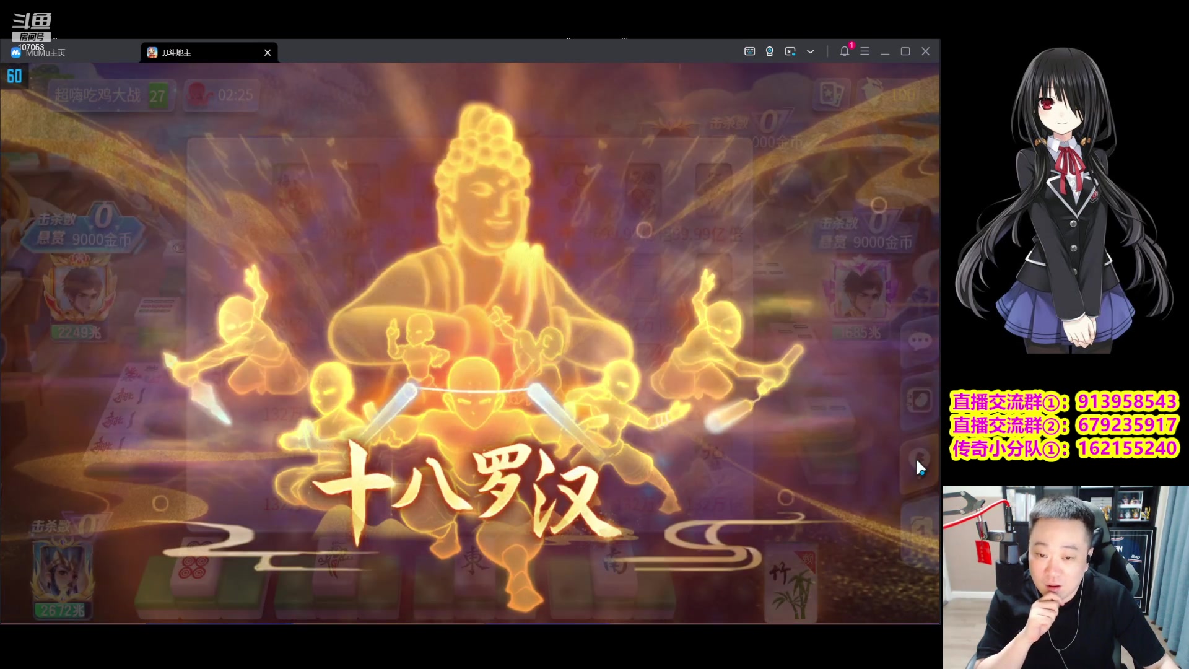
Task: Expand the emulator toolbar chevron dropdown
Action: [810, 51]
